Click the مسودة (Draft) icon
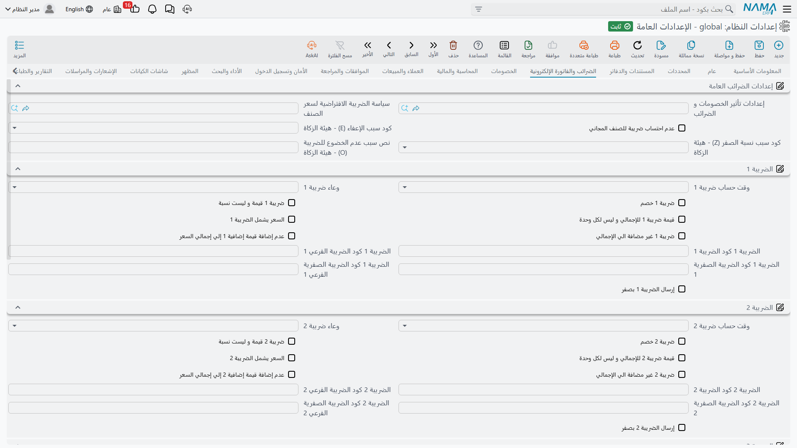Image resolution: width=797 pixels, height=448 pixels. [661, 45]
